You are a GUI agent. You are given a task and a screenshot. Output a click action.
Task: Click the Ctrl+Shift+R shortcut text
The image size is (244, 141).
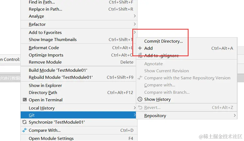(121, 9)
